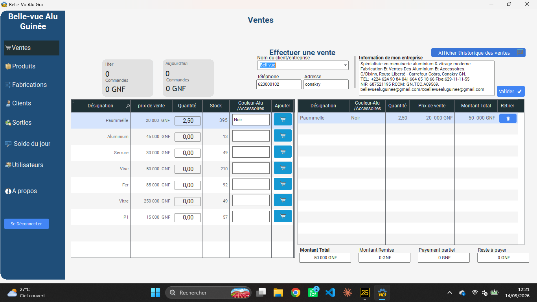Add Vitre to the sale with its cart icon

[x=283, y=200]
